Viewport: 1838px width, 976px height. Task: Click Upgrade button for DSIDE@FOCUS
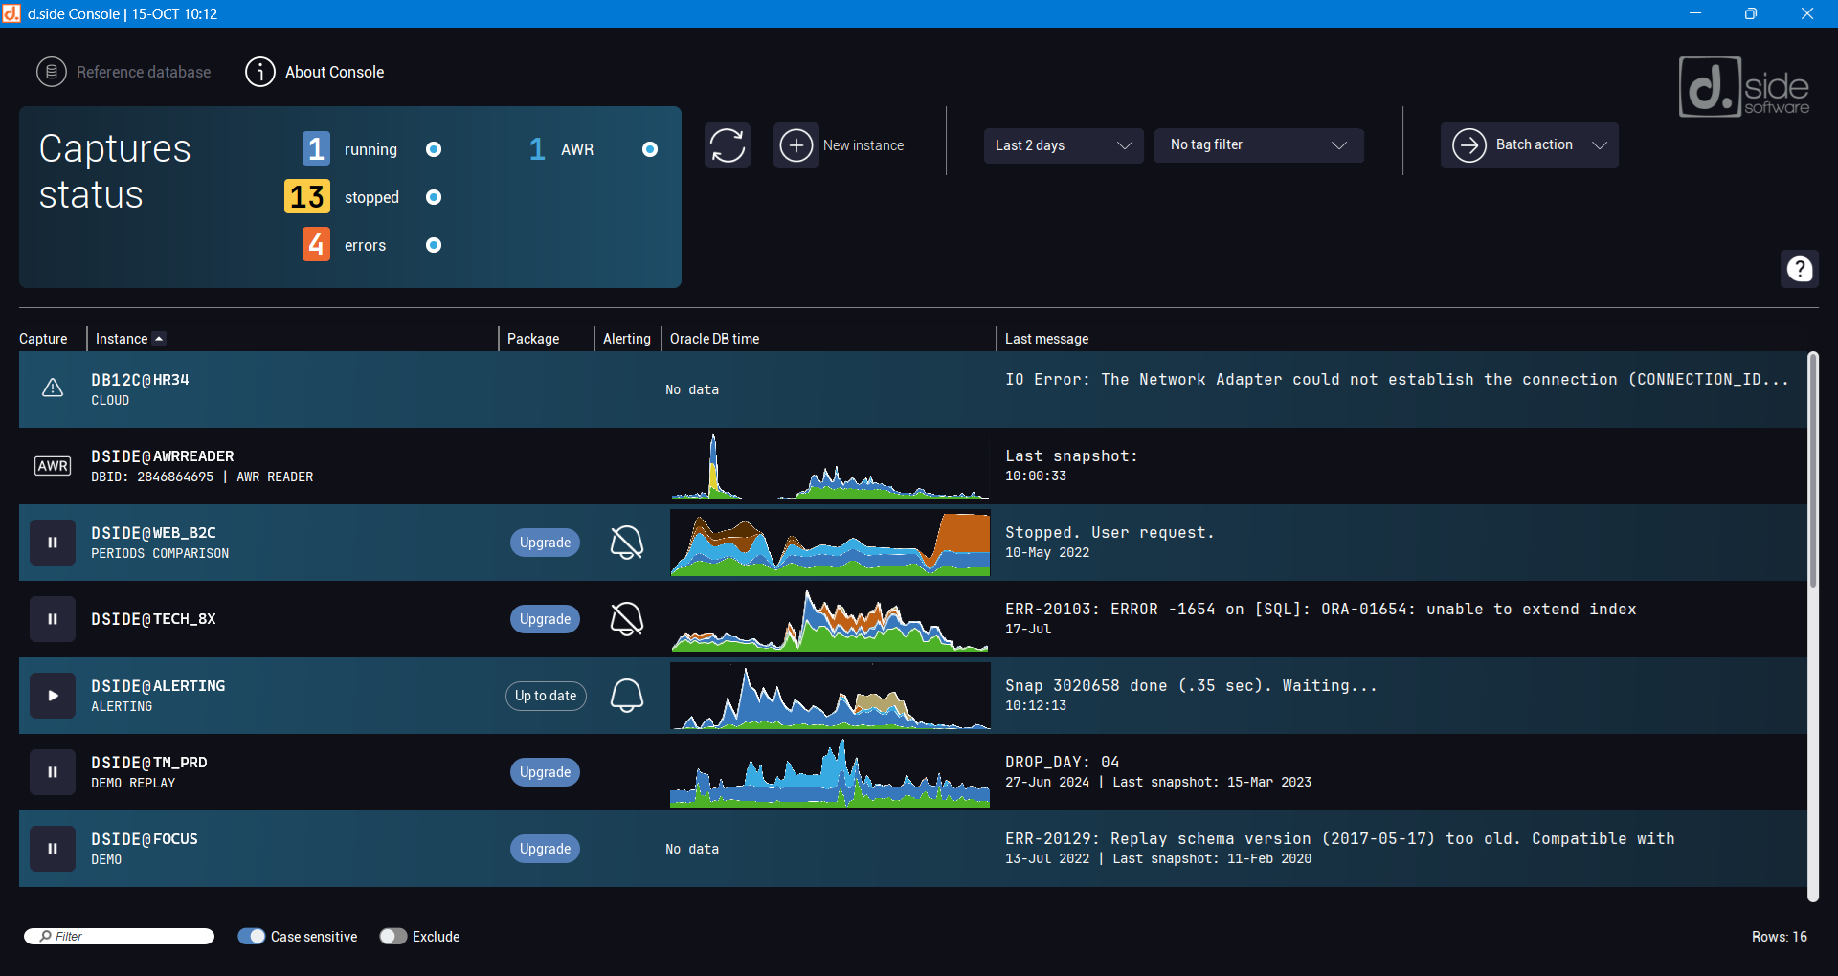point(545,849)
